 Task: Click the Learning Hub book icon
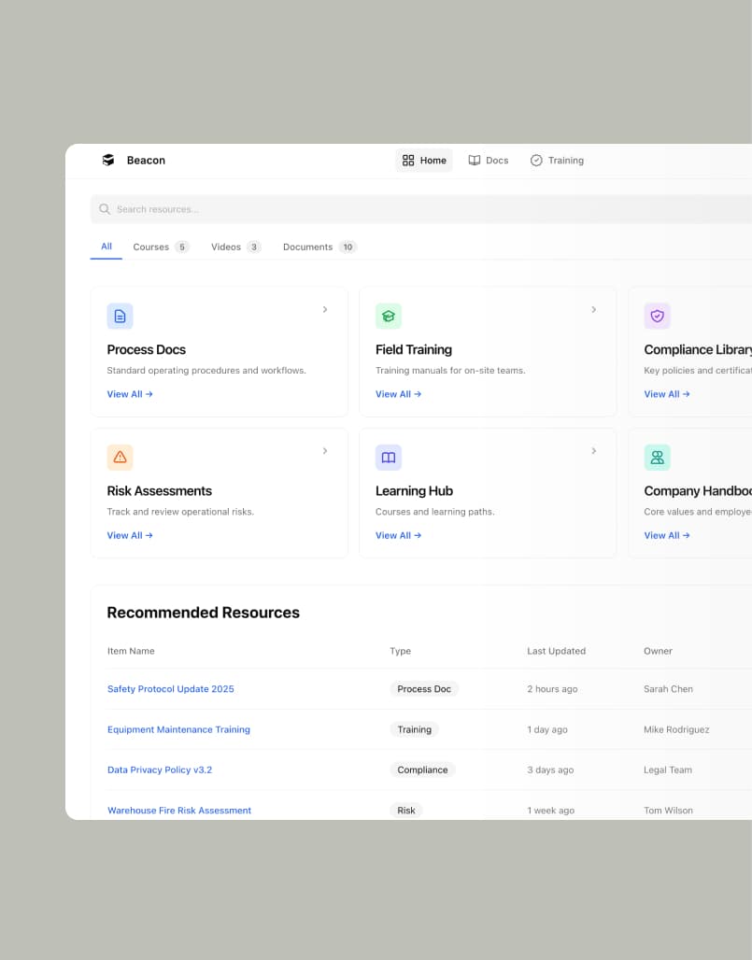pos(389,458)
